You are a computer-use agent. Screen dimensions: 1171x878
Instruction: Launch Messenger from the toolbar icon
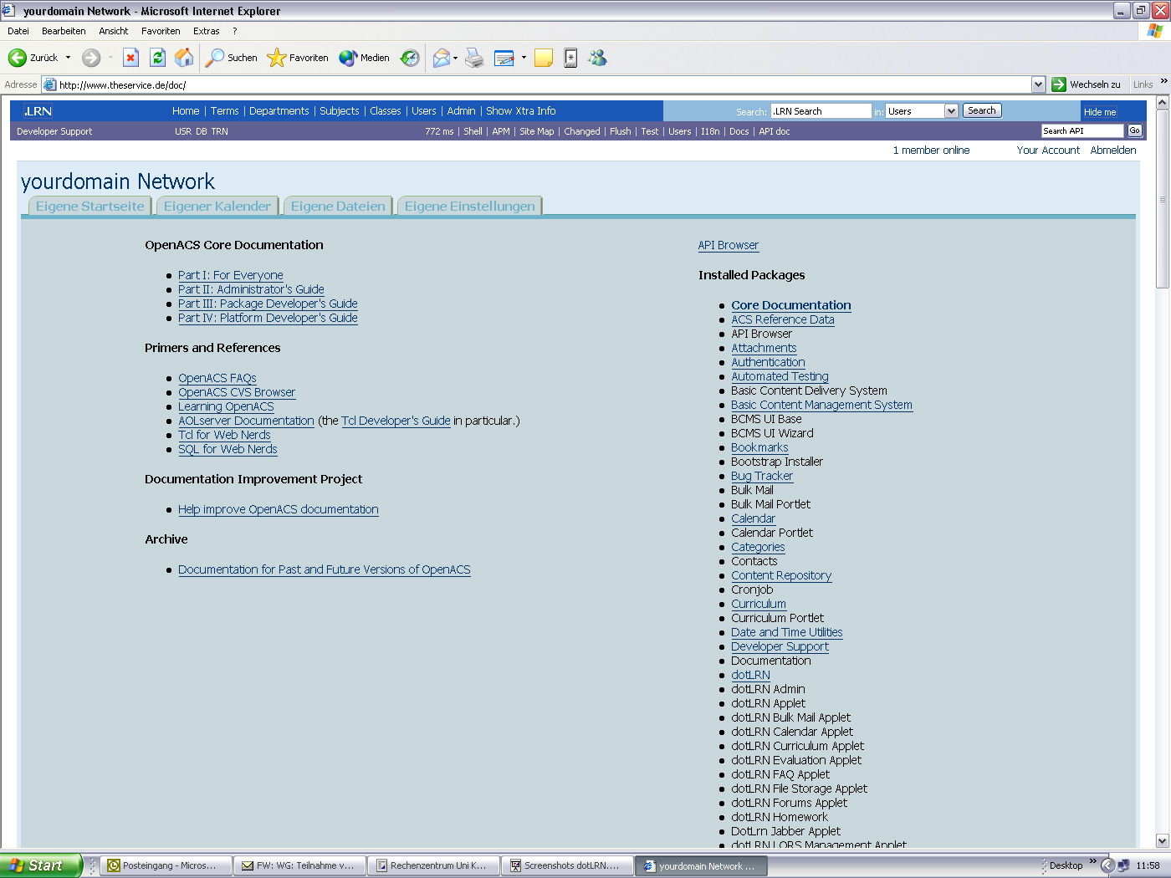pyautogui.click(x=597, y=58)
